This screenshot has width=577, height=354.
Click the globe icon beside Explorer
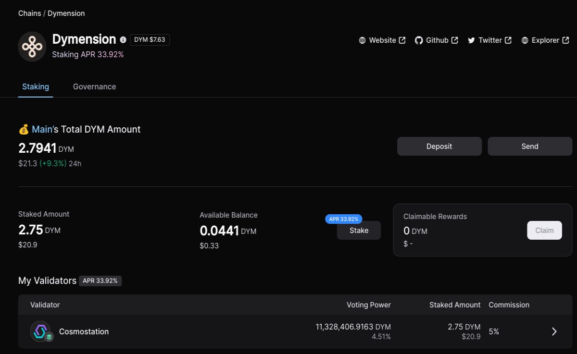click(x=525, y=40)
